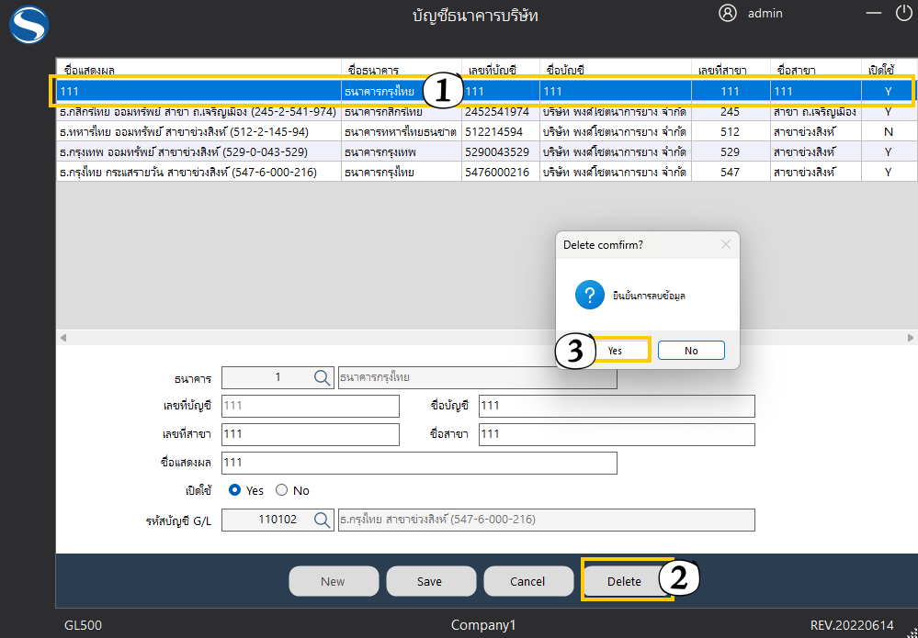Click the G/L account search magnifier icon
Image resolution: width=918 pixels, height=638 pixels.
[322, 520]
